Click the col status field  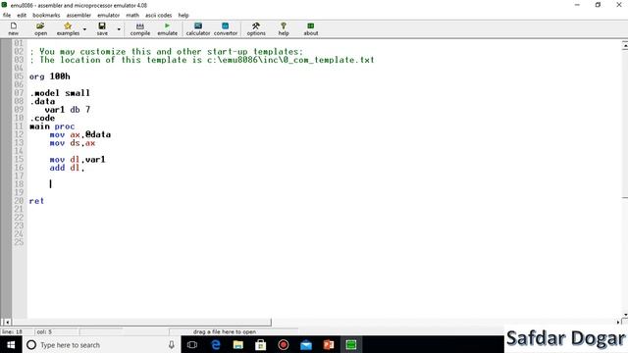coord(56,331)
